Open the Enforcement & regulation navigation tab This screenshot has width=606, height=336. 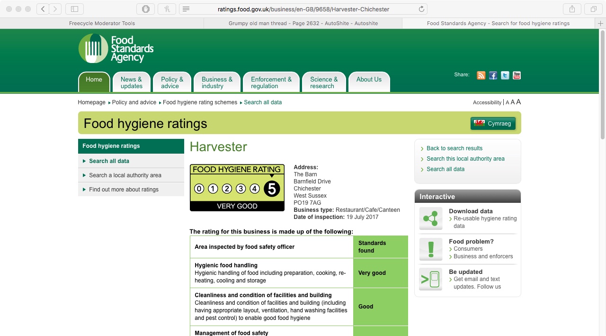tap(271, 82)
